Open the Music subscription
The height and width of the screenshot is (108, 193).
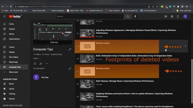point(14,84)
